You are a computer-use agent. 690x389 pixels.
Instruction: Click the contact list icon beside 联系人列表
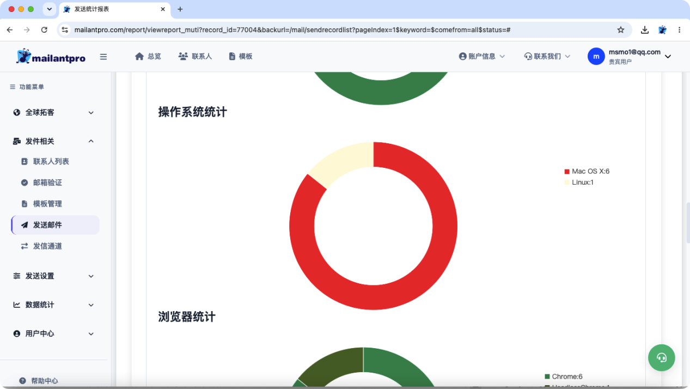pos(25,161)
